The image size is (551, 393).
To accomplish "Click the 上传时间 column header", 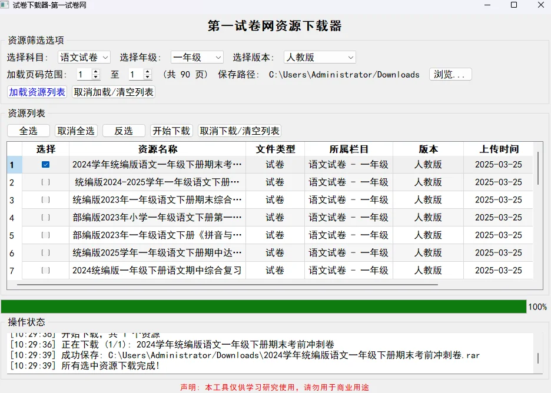I will pyautogui.click(x=499, y=149).
